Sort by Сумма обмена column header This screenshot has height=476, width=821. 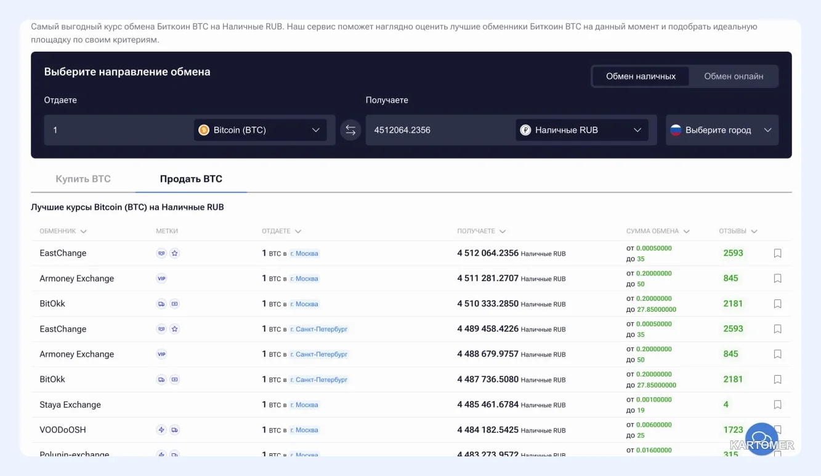click(x=658, y=231)
